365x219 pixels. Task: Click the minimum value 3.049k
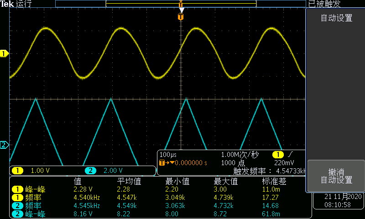click(x=175, y=198)
